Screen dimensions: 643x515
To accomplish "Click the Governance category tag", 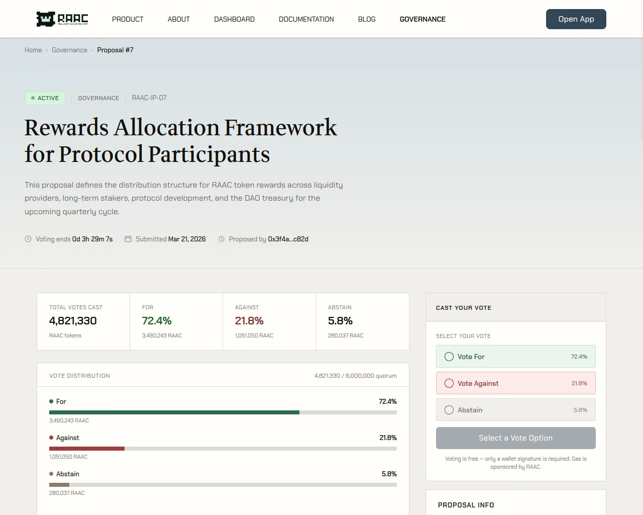I will click(98, 98).
